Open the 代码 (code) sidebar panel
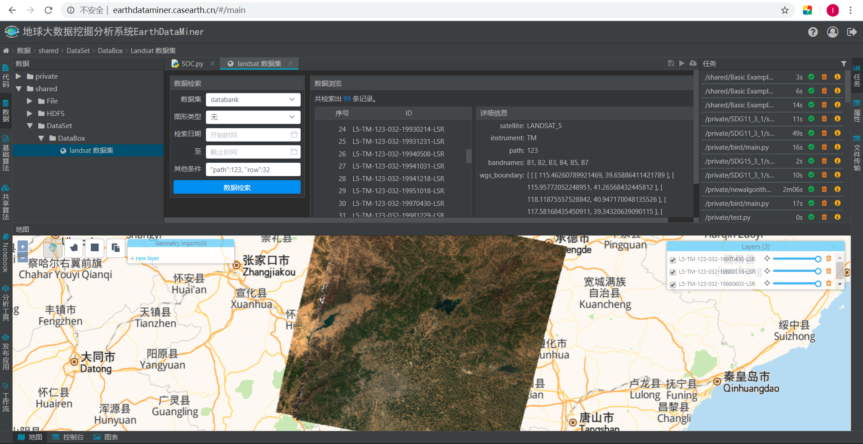The height and width of the screenshot is (444, 863). tap(6, 76)
